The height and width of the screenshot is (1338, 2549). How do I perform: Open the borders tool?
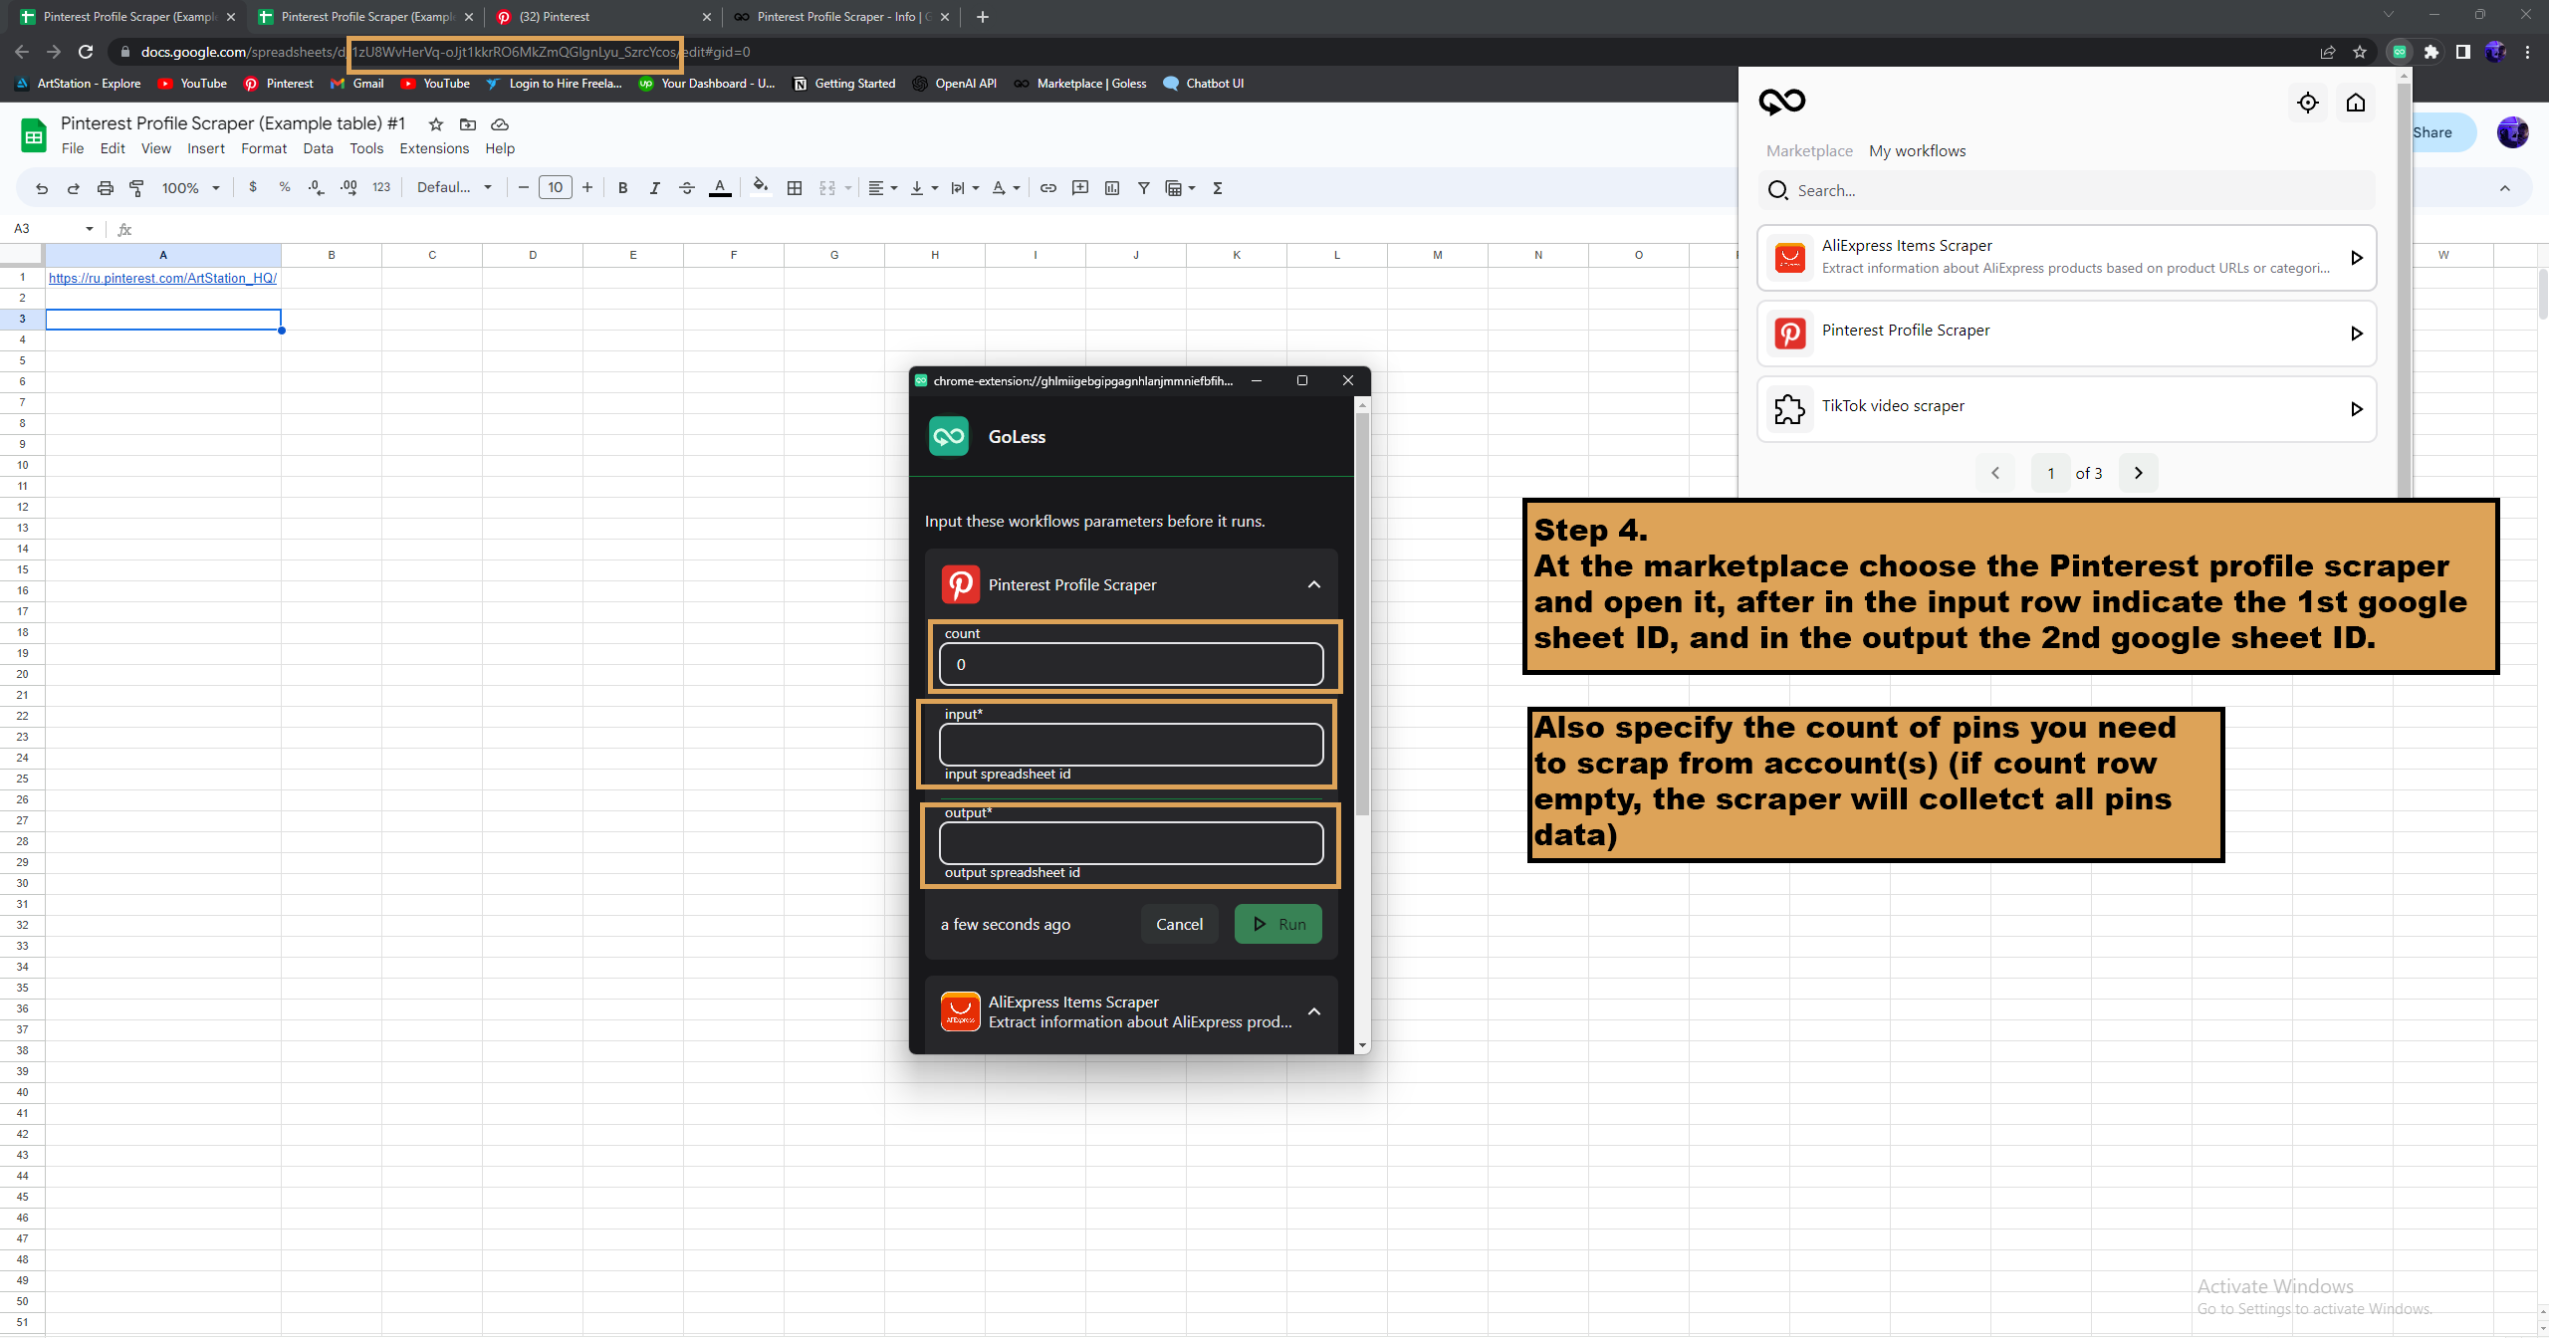coord(795,188)
